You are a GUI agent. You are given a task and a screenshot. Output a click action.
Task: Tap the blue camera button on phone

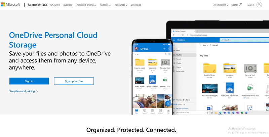(x=167, y=103)
